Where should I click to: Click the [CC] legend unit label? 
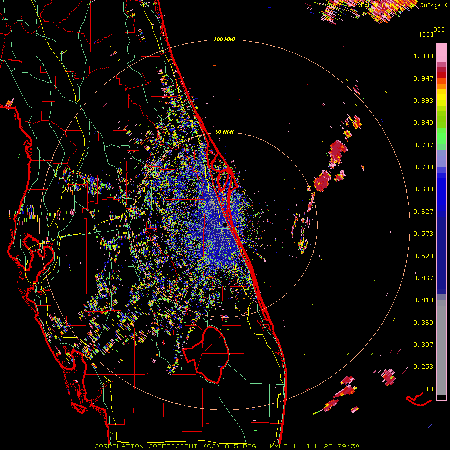pos(426,34)
